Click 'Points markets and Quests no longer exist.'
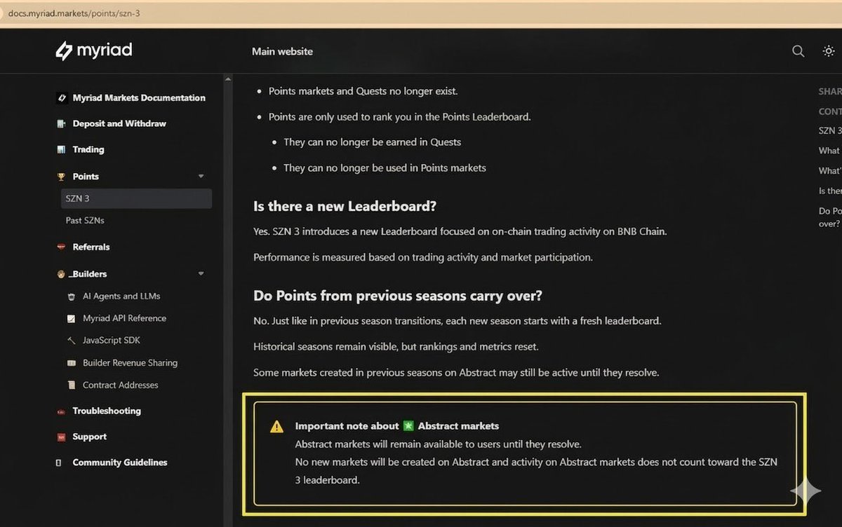 coord(363,91)
